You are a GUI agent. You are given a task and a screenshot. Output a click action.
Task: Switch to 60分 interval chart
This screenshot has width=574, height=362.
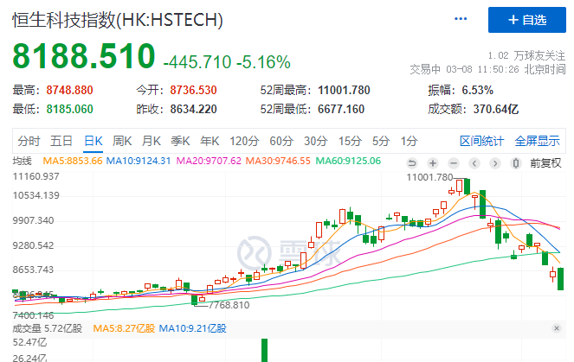coord(281,141)
